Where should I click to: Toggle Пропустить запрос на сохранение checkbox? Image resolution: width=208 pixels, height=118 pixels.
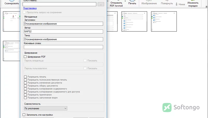click(24, 12)
